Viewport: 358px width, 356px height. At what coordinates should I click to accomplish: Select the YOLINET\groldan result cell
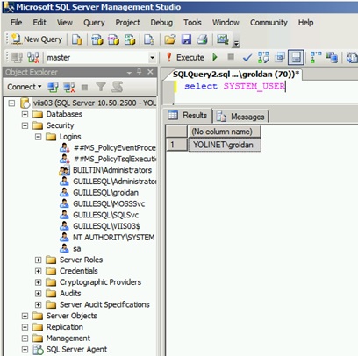coord(224,145)
